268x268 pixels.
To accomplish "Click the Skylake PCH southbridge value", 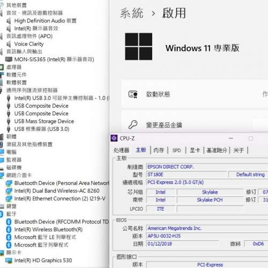I will [210, 200].
